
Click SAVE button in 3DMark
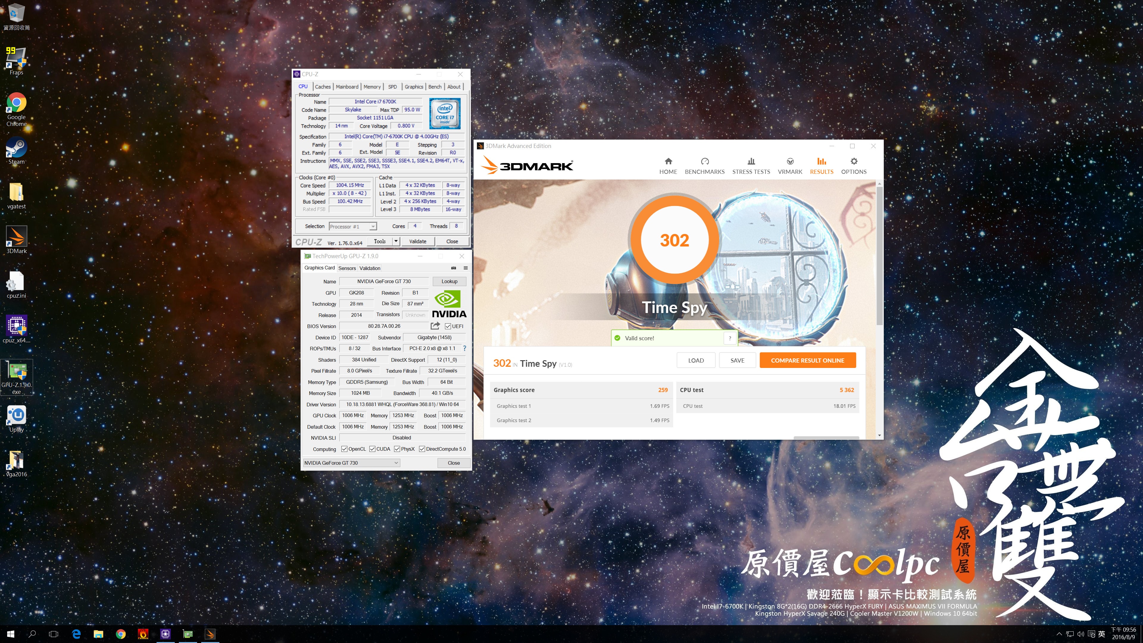click(x=737, y=360)
